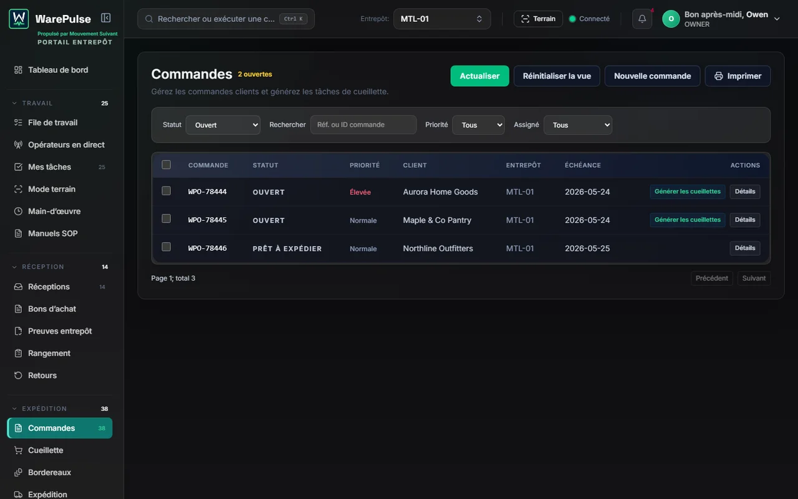Open Détails for WPO-78446
This screenshot has width=798, height=499.
click(x=745, y=248)
